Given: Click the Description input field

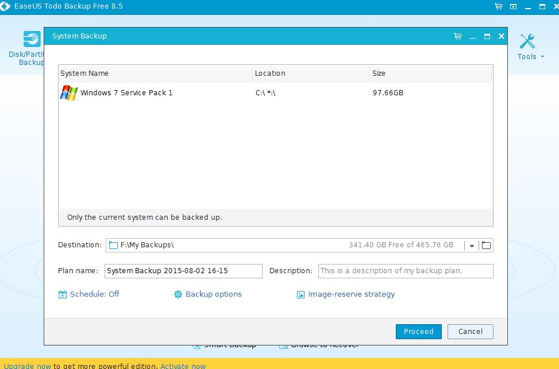Looking at the screenshot, I should point(406,271).
